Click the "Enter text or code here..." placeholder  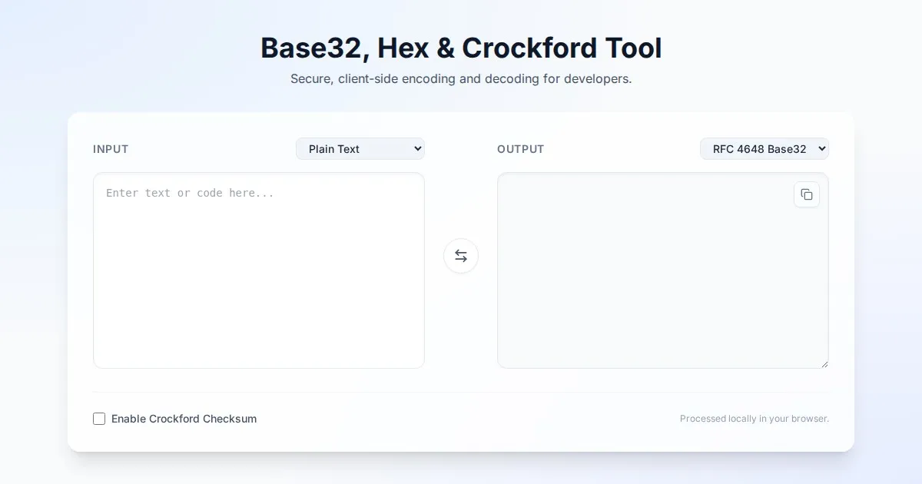click(x=190, y=193)
